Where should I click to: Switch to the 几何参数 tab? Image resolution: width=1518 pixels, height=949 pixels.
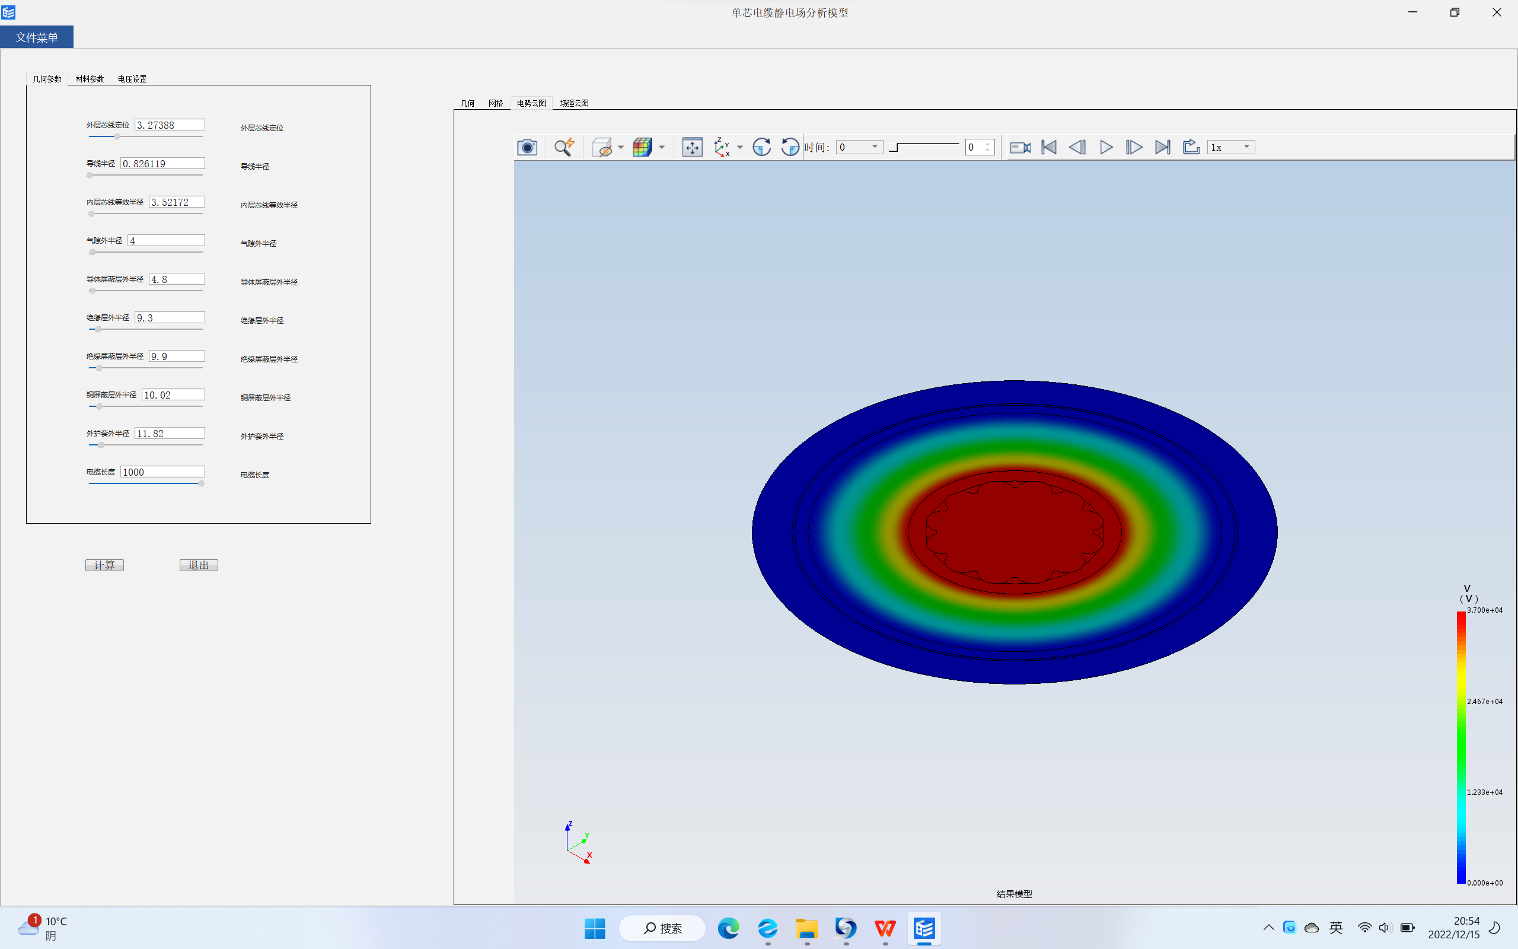click(47, 78)
